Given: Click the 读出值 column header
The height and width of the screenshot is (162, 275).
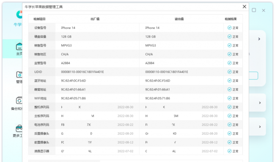Looking at the screenshot, I should coord(179,19).
